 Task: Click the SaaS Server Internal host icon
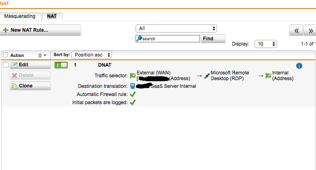click(133, 86)
